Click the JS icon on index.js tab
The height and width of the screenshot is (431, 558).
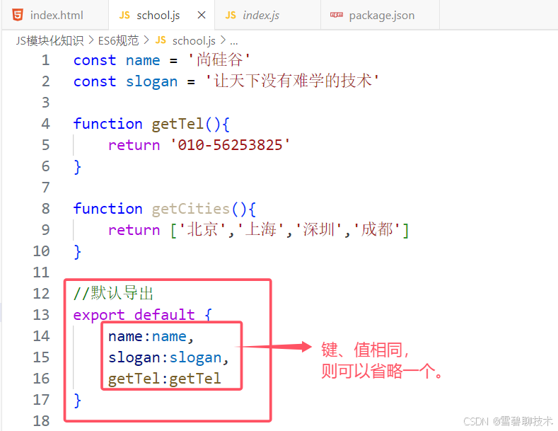click(231, 16)
